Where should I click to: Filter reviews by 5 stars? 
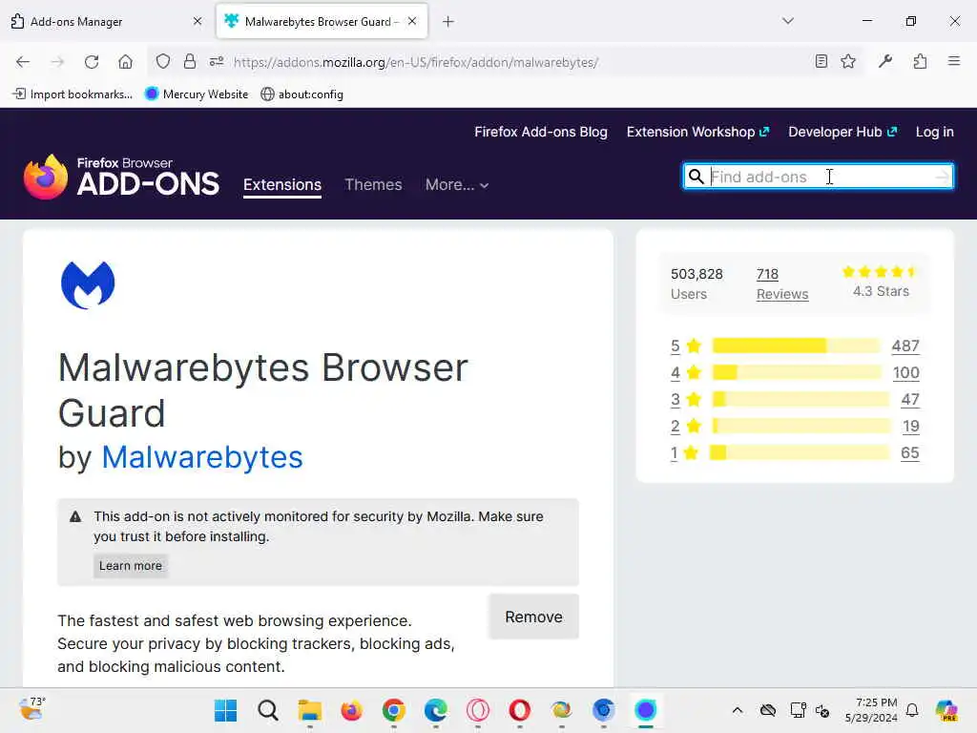[685, 346]
